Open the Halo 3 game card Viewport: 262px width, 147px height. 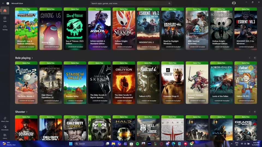coord(221,128)
